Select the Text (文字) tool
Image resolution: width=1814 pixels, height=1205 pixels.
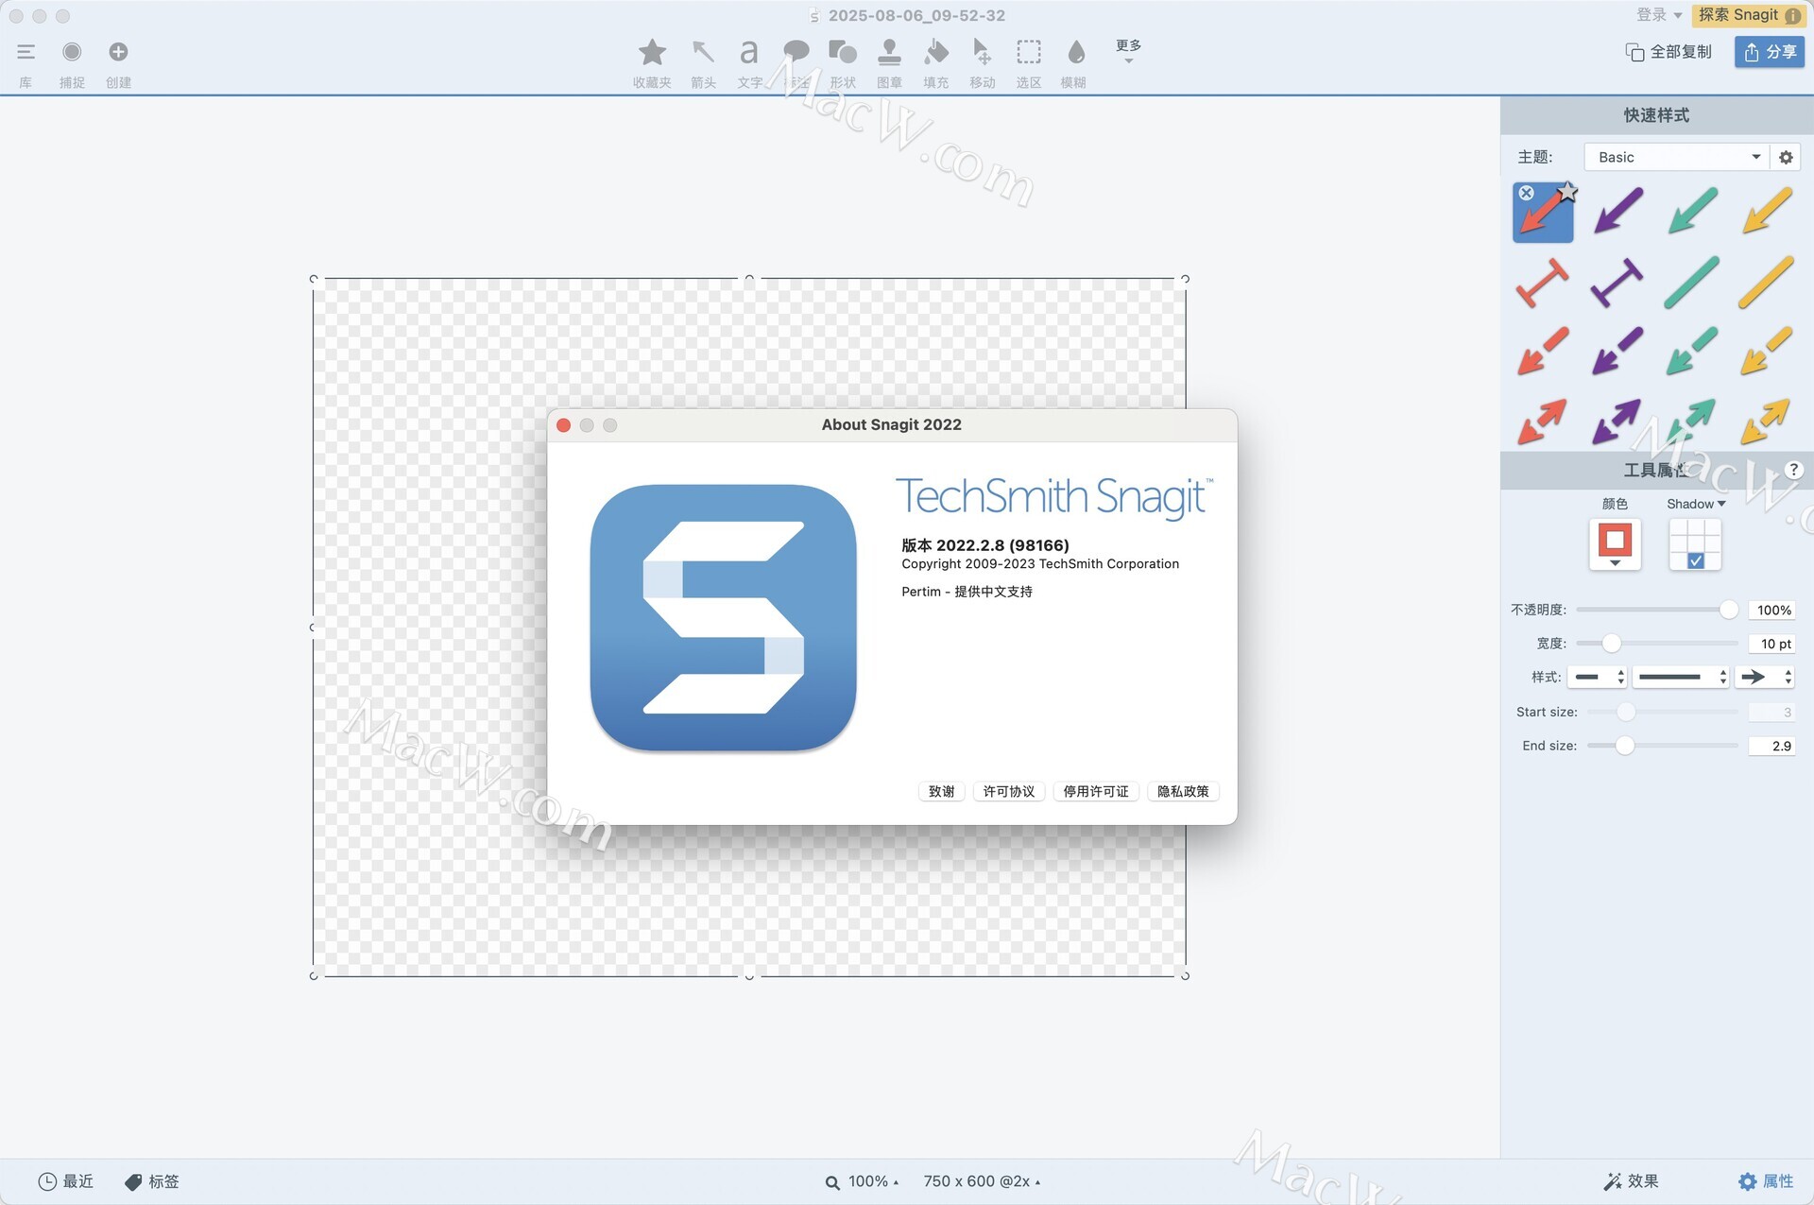coord(749,52)
